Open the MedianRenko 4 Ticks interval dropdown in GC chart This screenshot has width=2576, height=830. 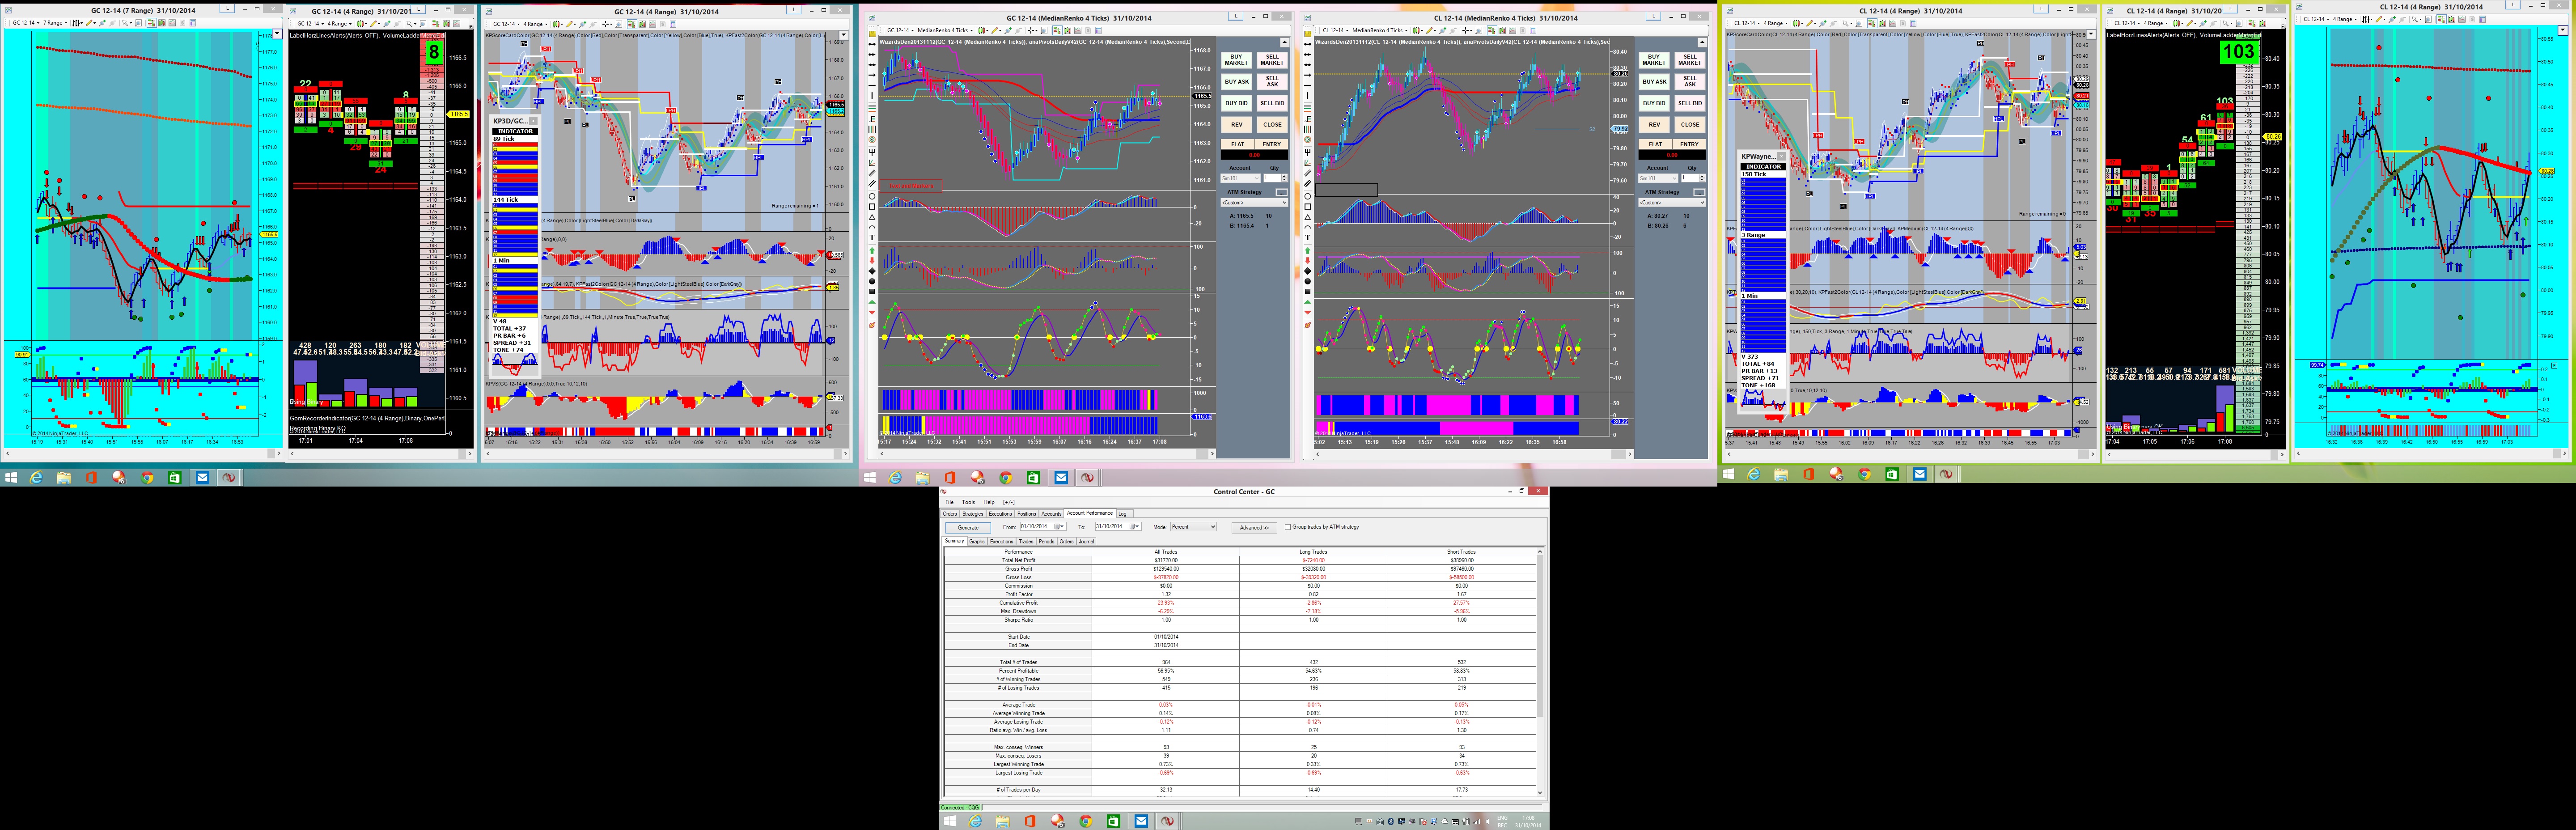[x=946, y=30]
